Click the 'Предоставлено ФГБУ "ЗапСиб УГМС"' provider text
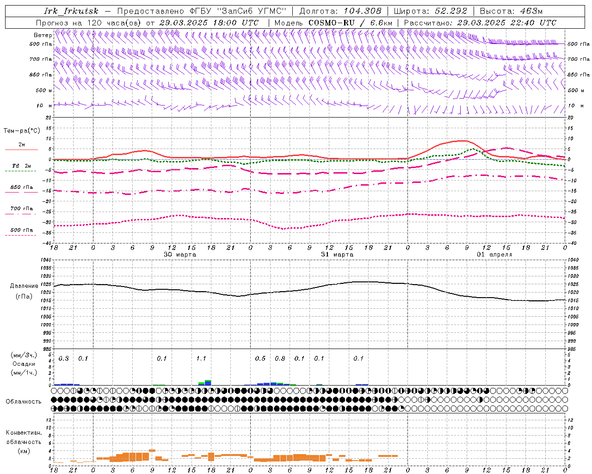592x474 pixels. 202,11
